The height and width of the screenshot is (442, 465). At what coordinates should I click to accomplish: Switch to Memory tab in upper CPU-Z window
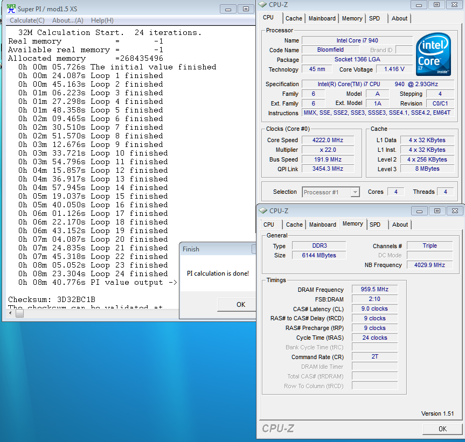[x=352, y=18]
